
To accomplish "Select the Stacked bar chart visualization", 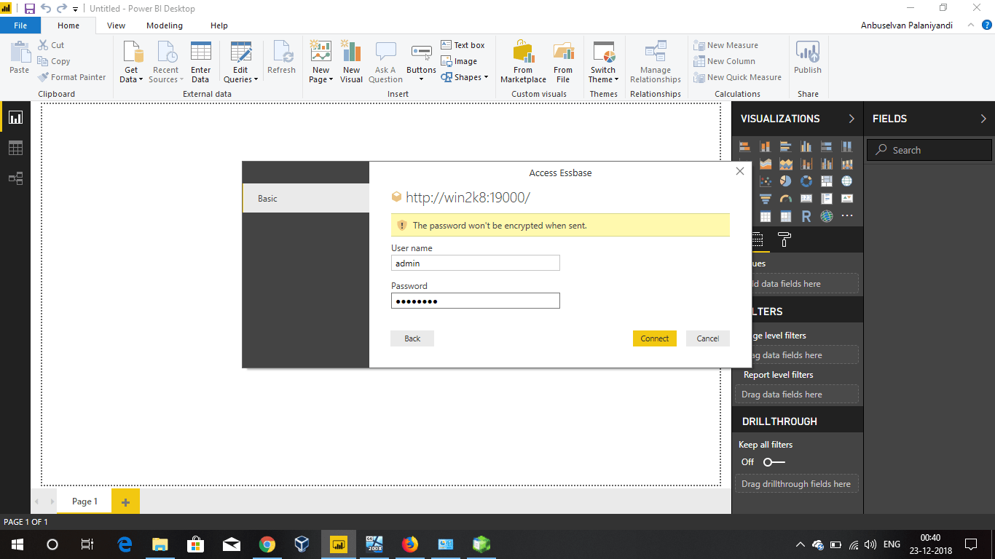I will coord(745,146).
